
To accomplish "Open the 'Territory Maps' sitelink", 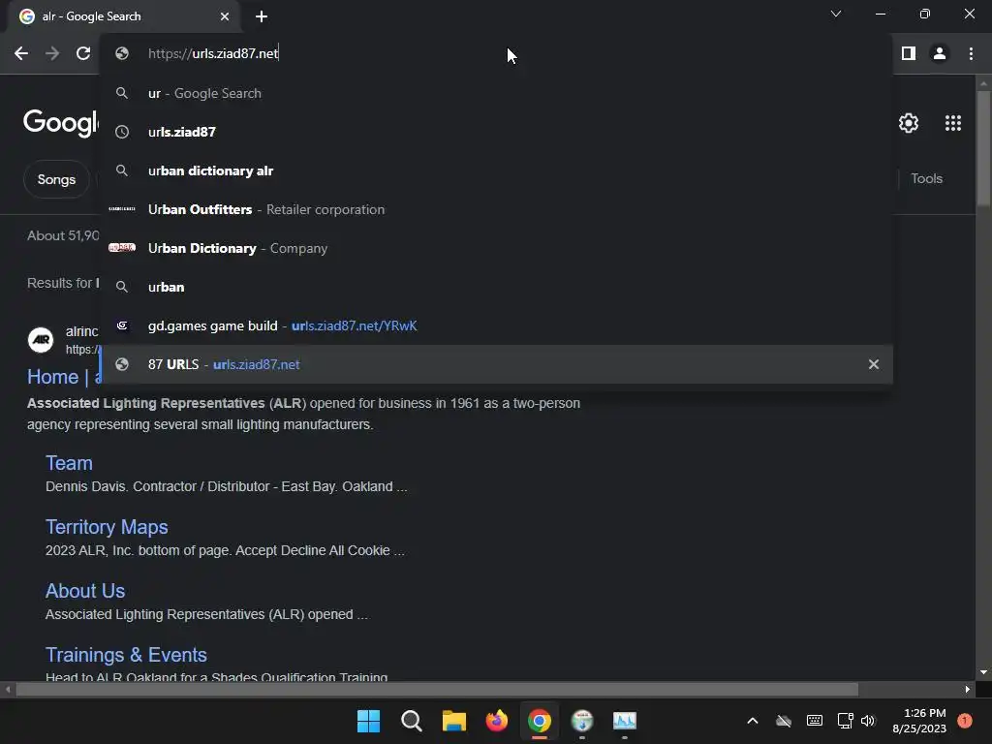I will tap(107, 527).
